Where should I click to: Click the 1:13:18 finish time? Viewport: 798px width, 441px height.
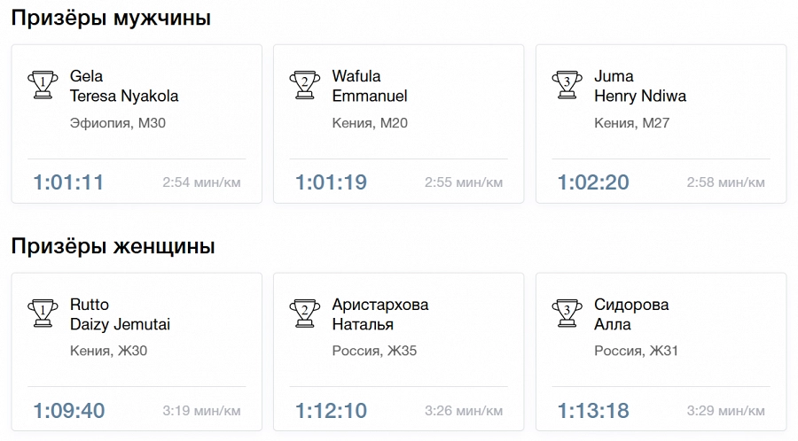[593, 411]
